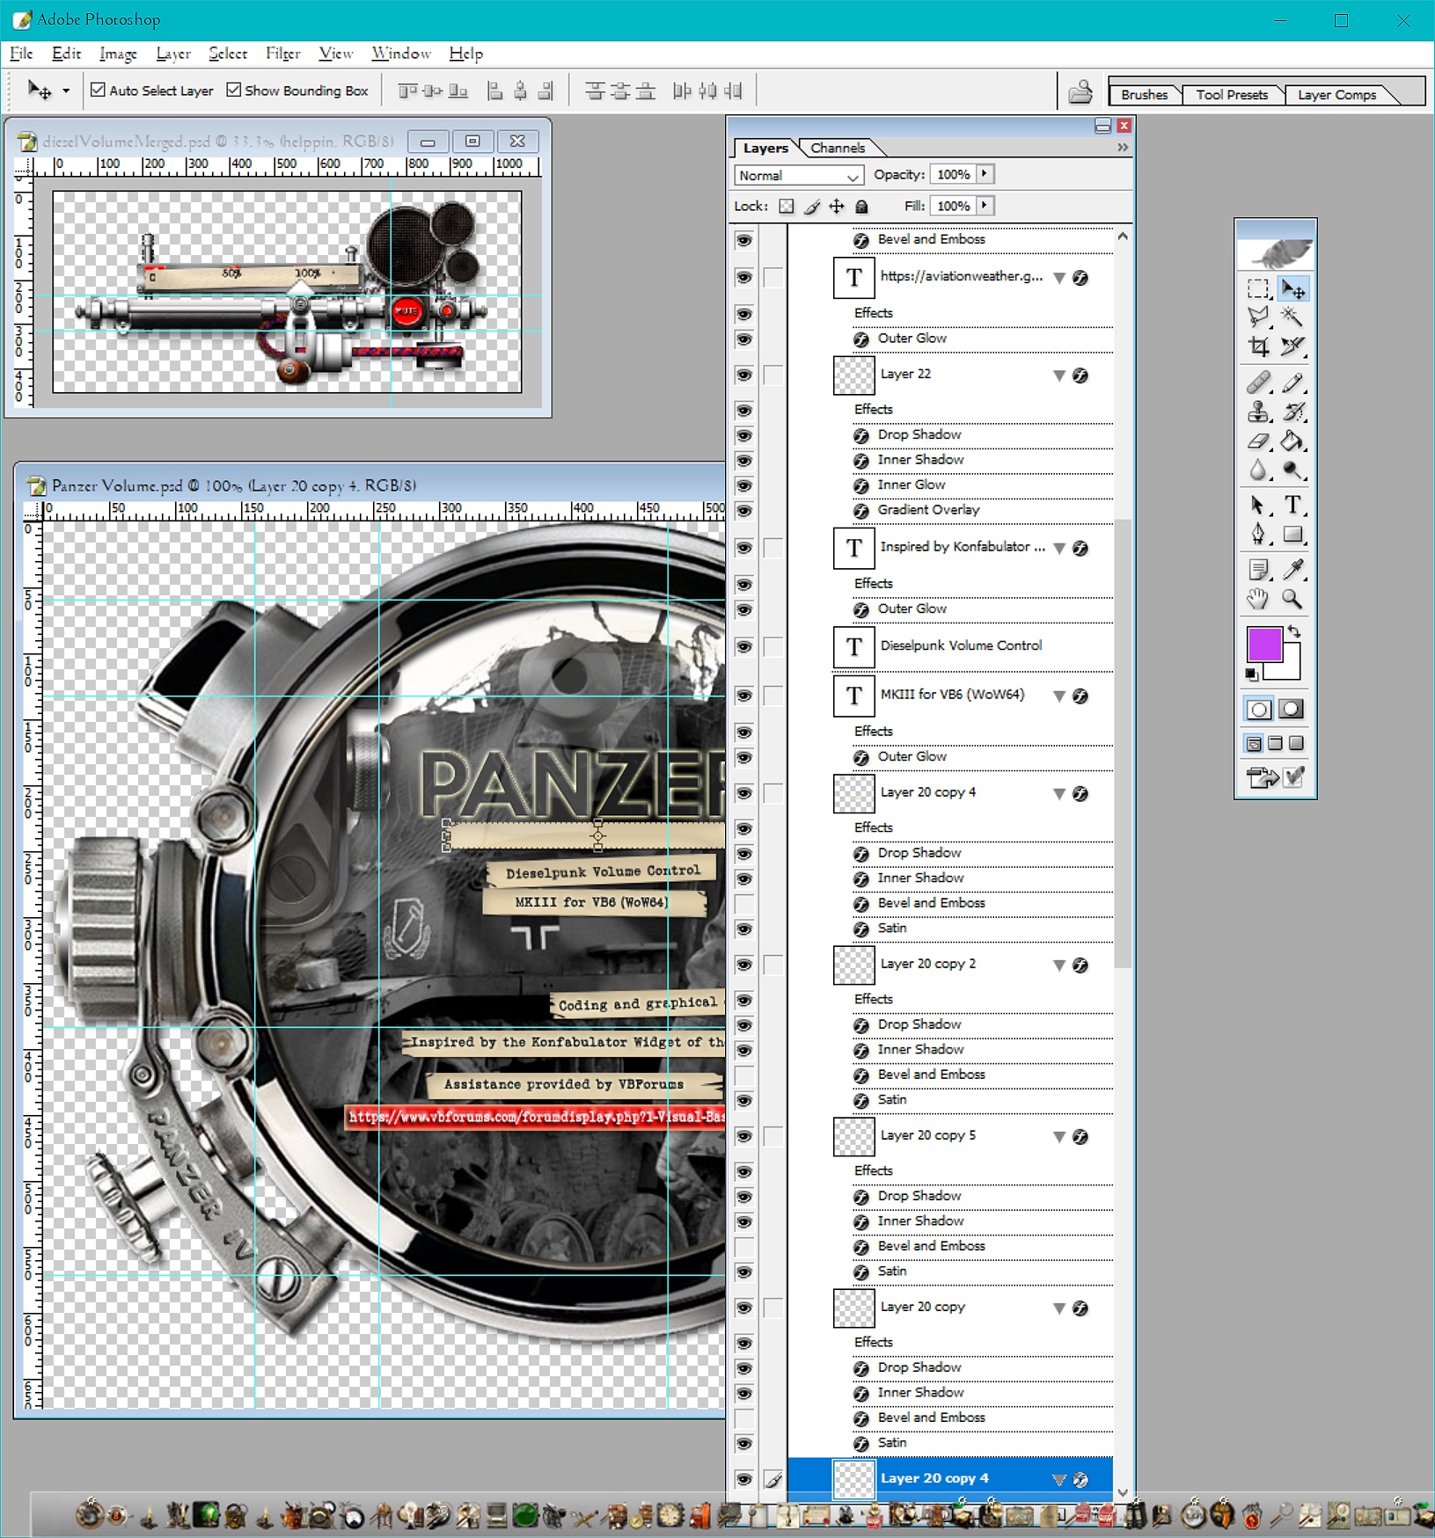Activate the Hand tool
The height and width of the screenshot is (1538, 1435).
(1259, 600)
